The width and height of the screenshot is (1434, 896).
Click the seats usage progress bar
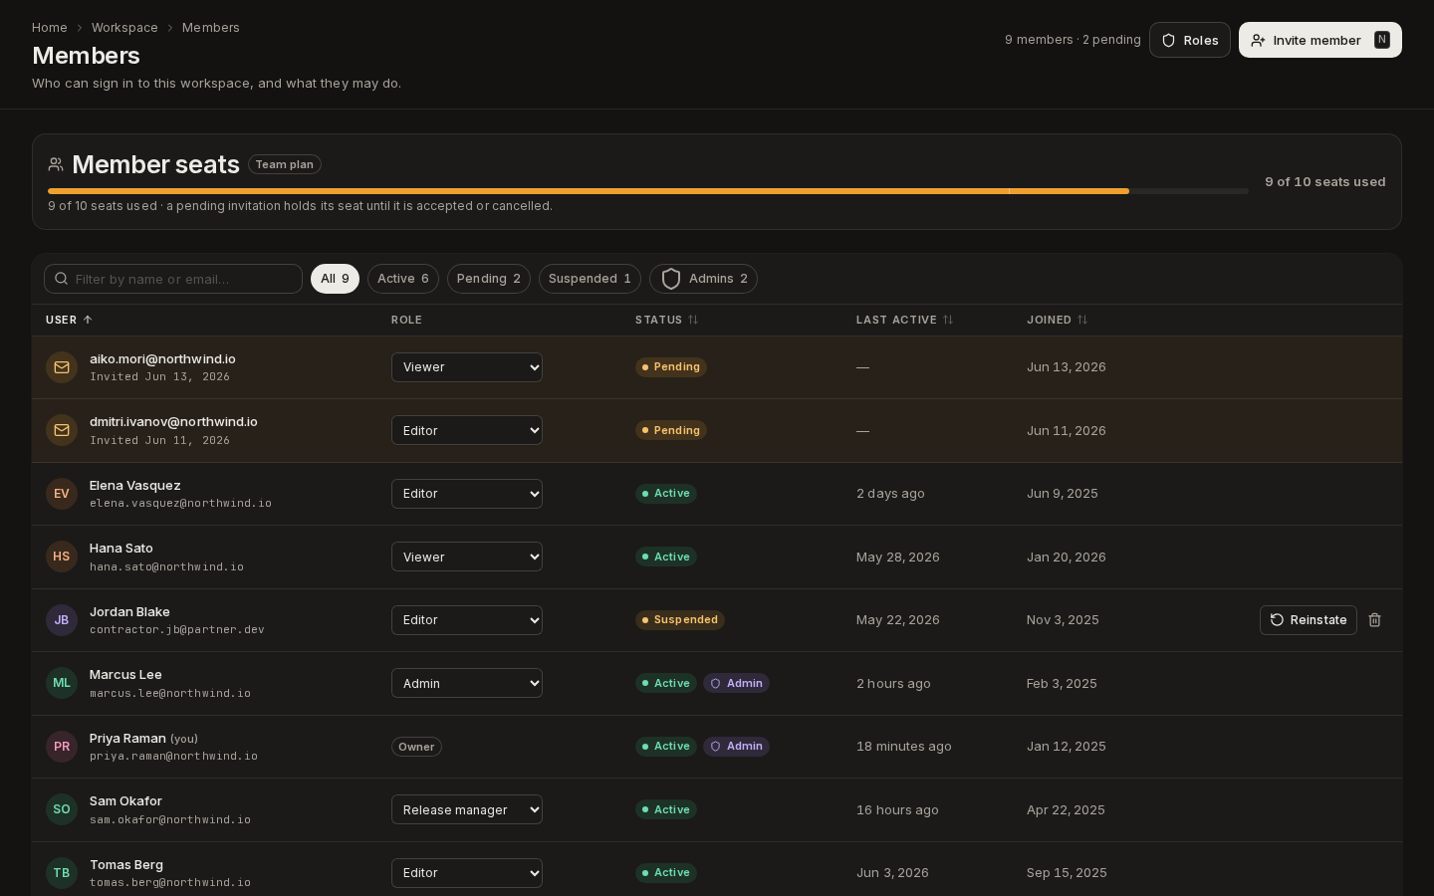(x=648, y=191)
